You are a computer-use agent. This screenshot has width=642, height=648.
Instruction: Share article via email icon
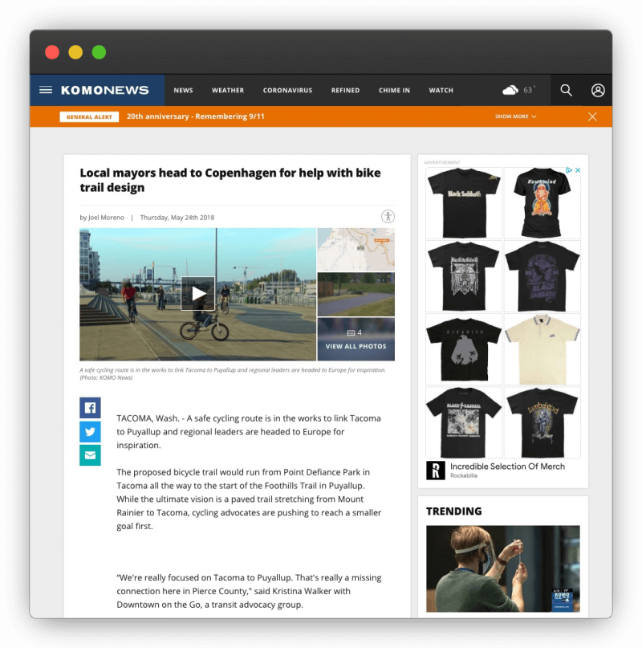coord(90,455)
